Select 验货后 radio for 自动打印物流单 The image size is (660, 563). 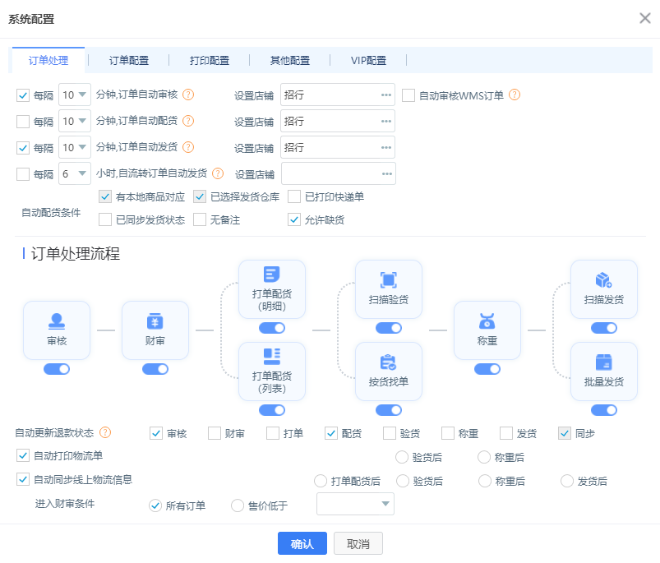click(x=402, y=457)
